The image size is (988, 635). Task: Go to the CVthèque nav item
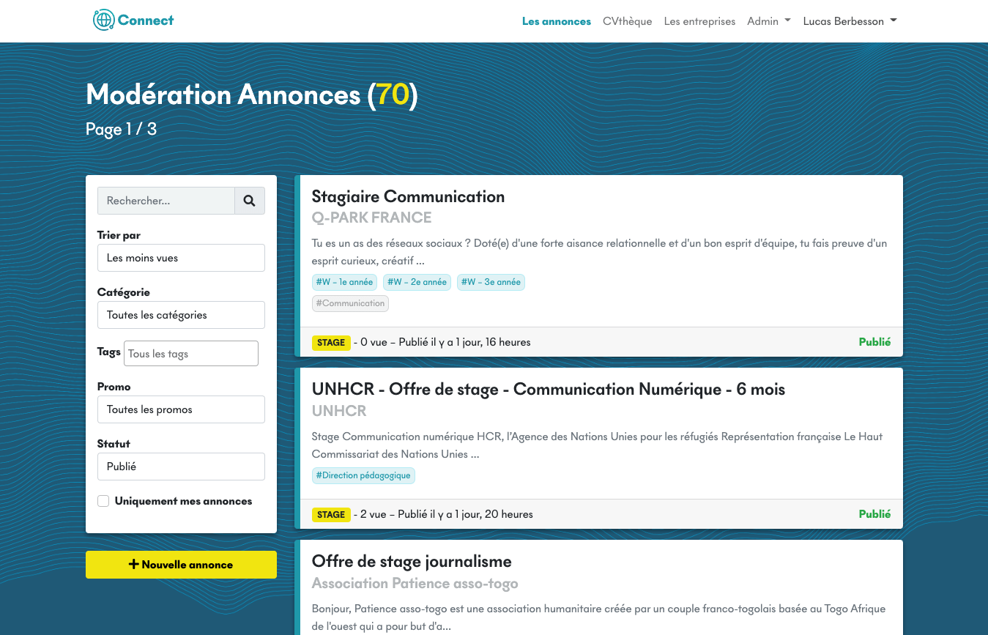tap(627, 21)
